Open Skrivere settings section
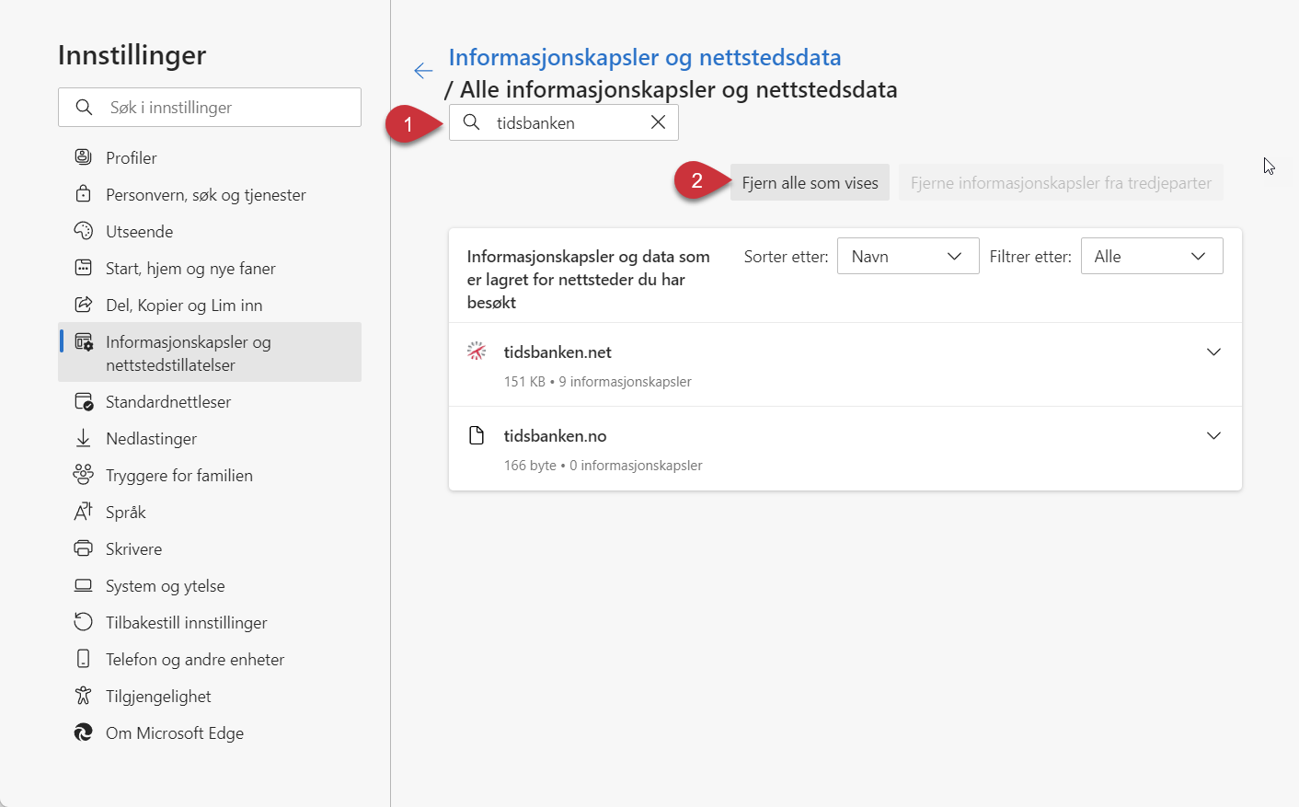The height and width of the screenshot is (807, 1299). pos(210,548)
